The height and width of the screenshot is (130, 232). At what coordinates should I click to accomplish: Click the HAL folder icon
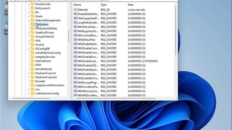tap(33, 41)
